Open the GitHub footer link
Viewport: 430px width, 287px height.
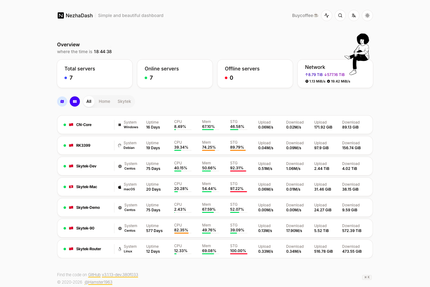(x=94, y=275)
